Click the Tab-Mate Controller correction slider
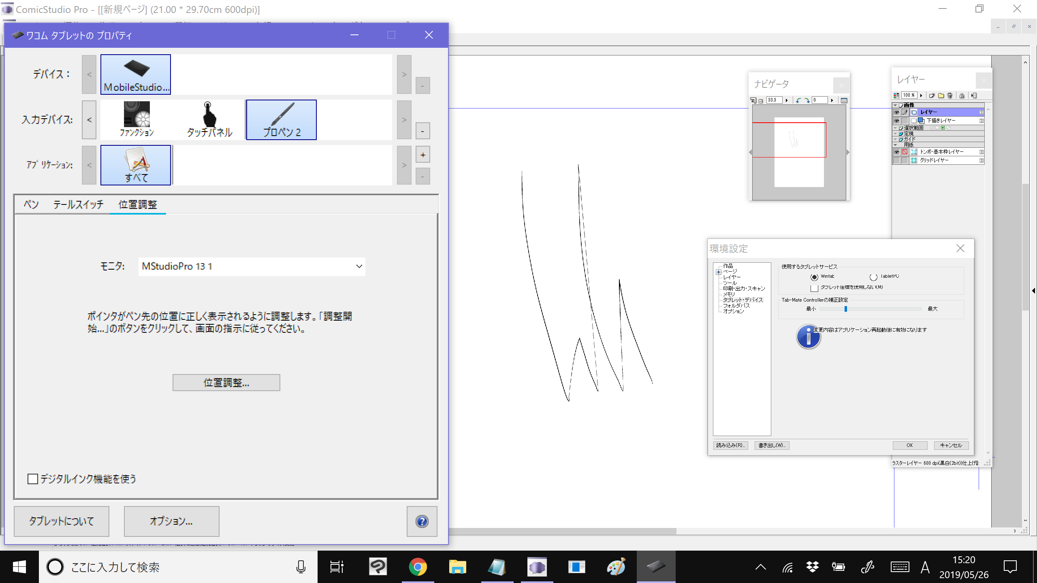1037x583 pixels. (x=845, y=309)
